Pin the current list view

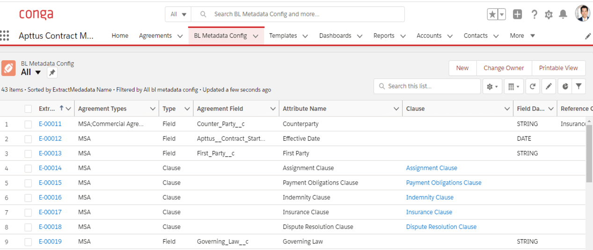(x=52, y=72)
